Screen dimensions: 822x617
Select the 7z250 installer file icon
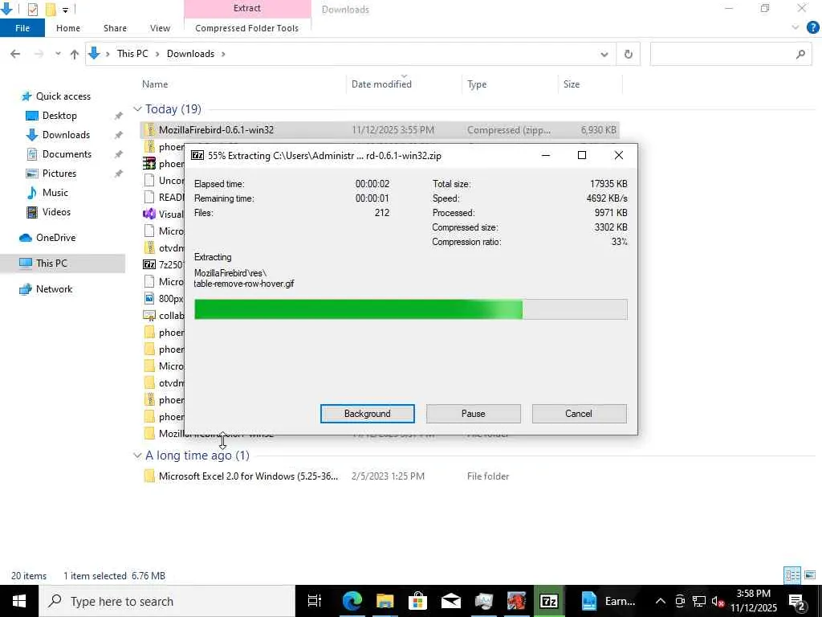pyautogui.click(x=149, y=264)
